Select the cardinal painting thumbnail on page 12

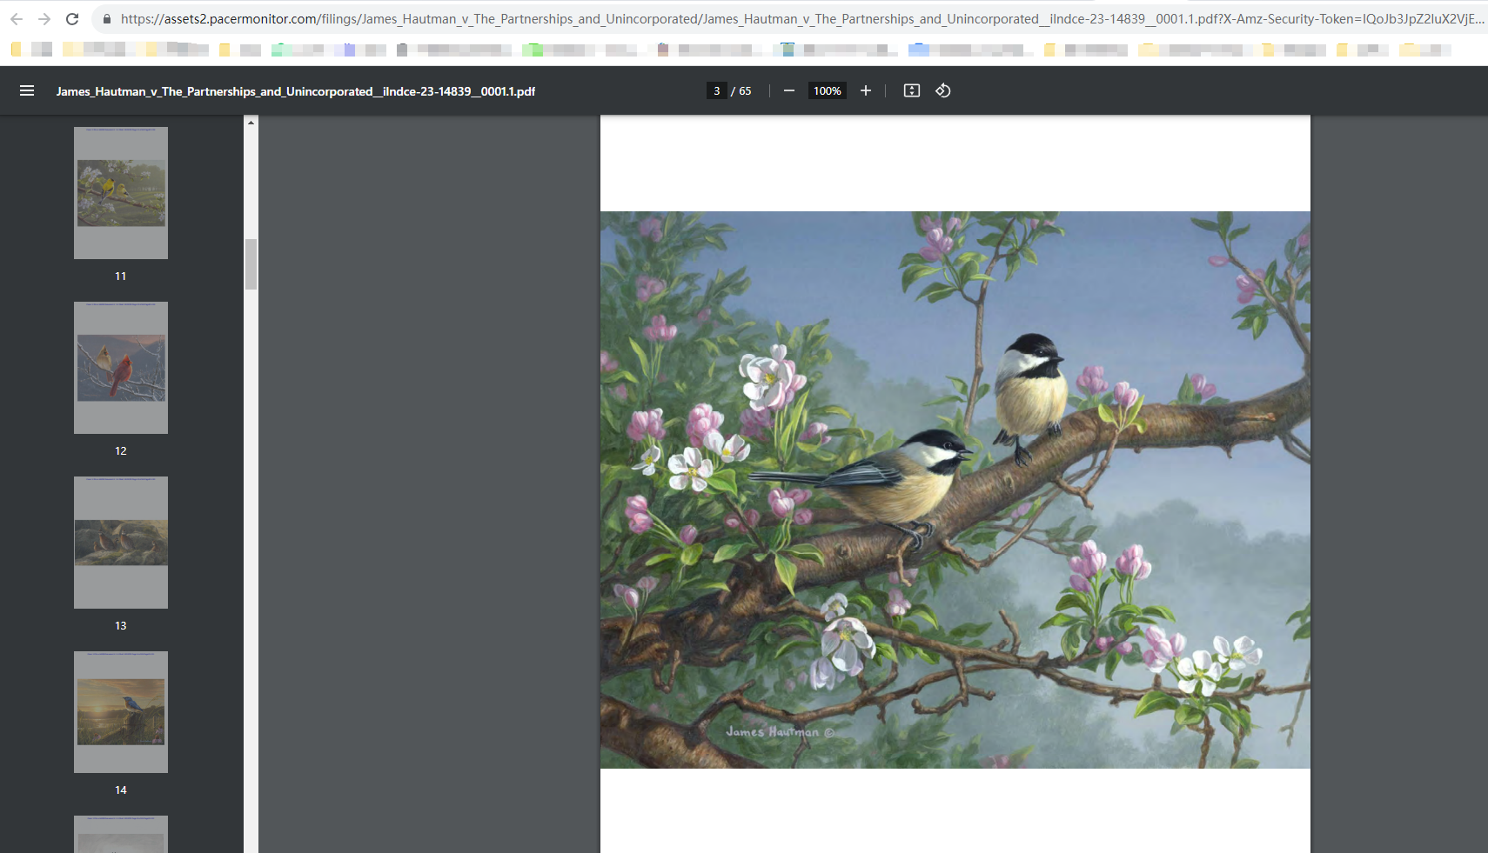[120, 367]
